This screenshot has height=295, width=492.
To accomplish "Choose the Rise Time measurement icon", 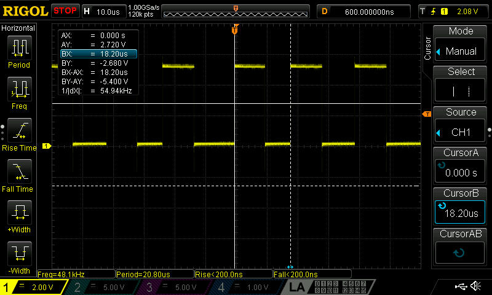I will click(x=19, y=130).
